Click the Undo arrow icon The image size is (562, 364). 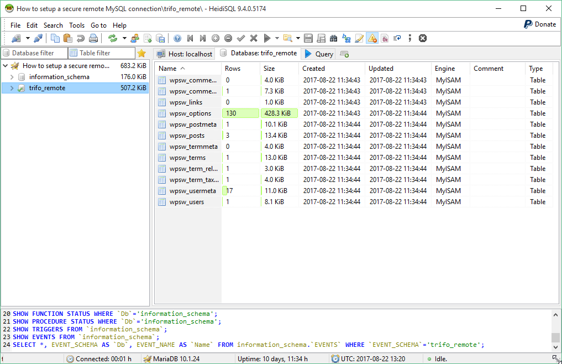81,38
